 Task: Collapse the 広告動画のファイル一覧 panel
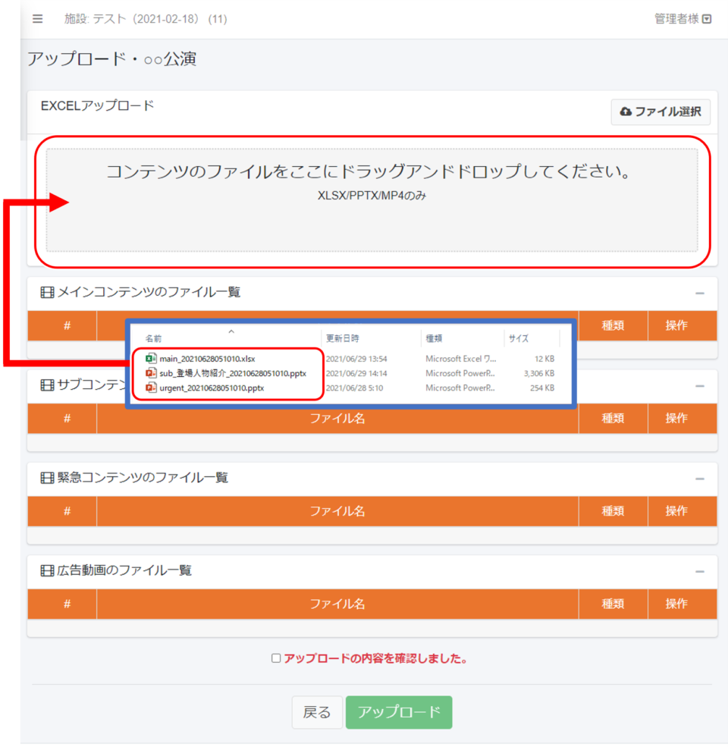(x=699, y=571)
